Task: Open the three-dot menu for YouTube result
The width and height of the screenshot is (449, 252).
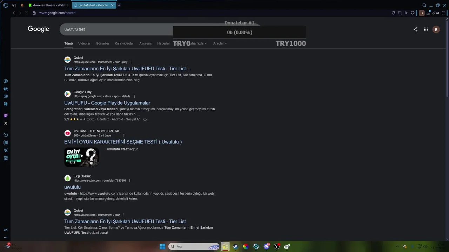Action: click(124, 135)
